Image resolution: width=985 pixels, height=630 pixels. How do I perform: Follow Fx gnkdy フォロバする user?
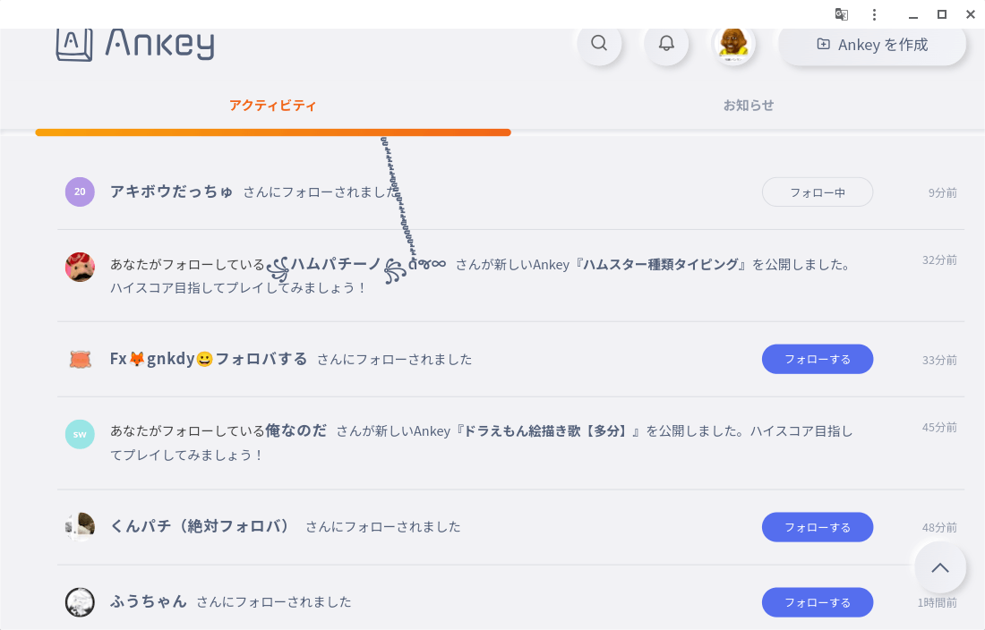pyautogui.click(x=817, y=359)
